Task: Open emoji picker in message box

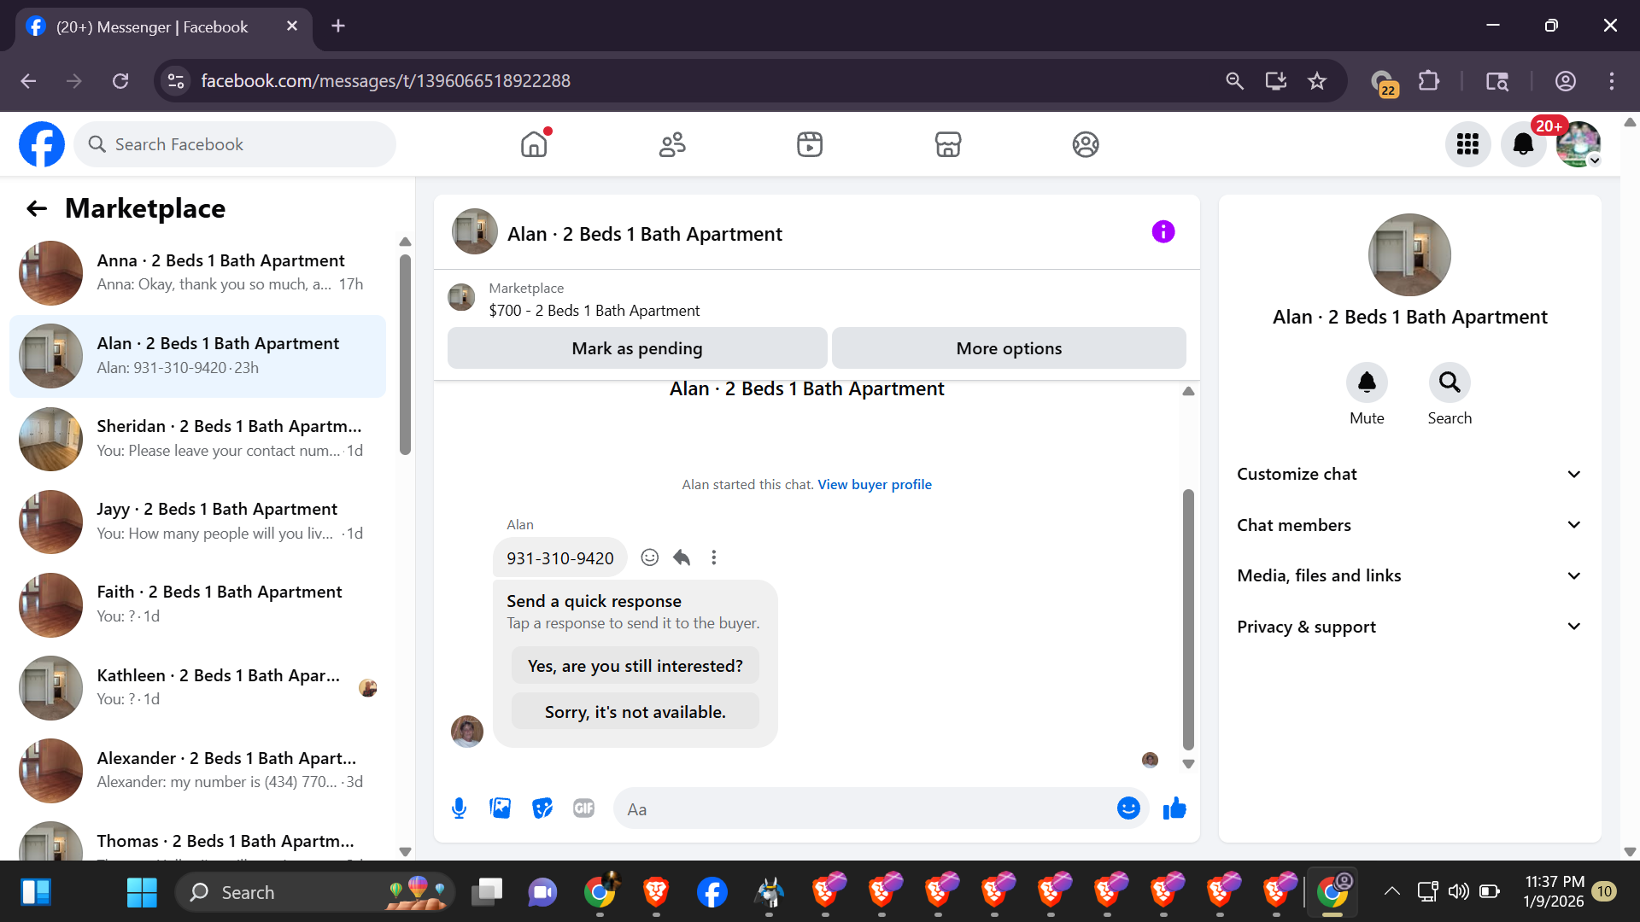Action: (1128, 808)
